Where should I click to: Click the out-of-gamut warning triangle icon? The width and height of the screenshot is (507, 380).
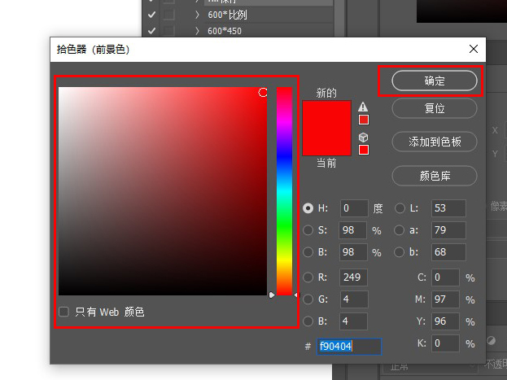point(363,107)
